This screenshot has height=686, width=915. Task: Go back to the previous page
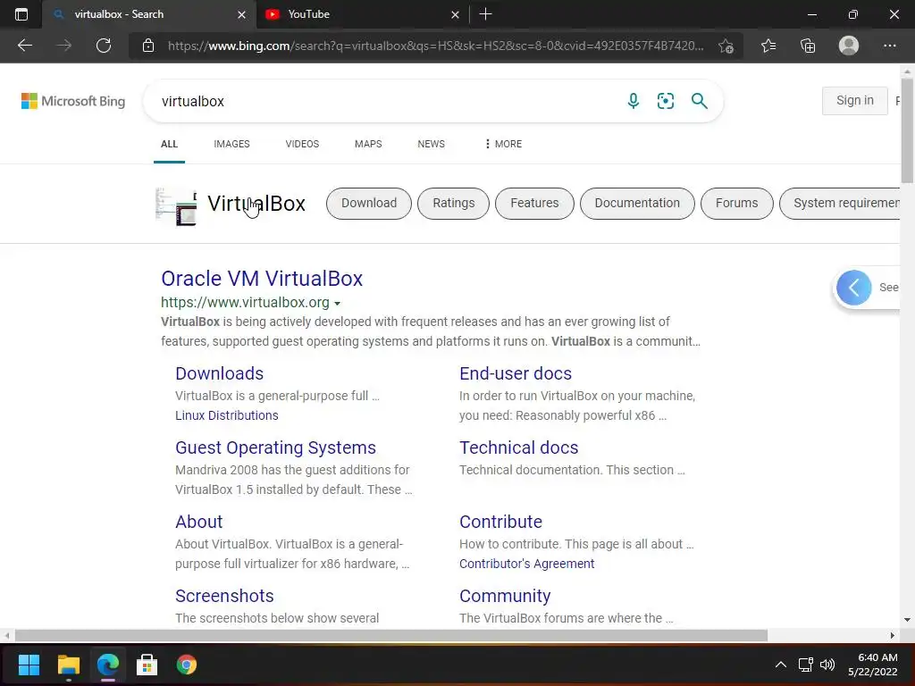tap(24, 46)
